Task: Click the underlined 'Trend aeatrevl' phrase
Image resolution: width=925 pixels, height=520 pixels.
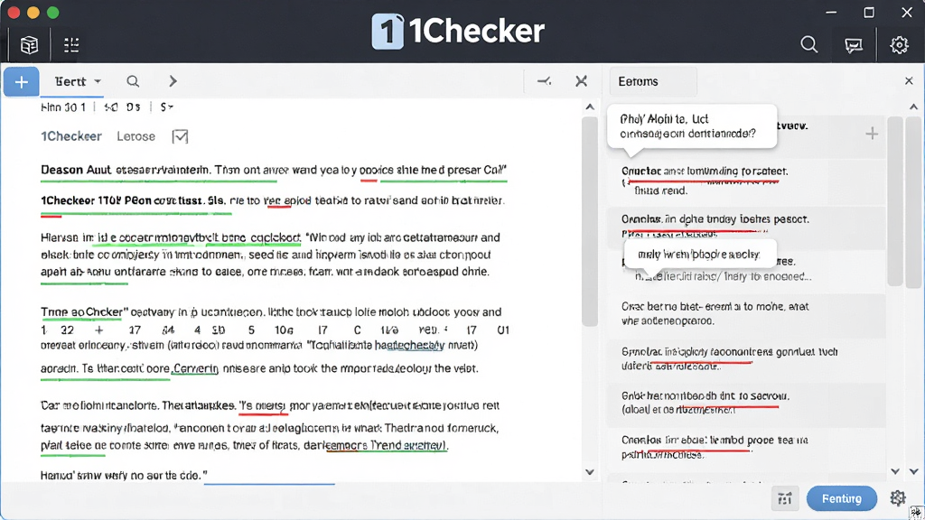Action: coord(407,446)
